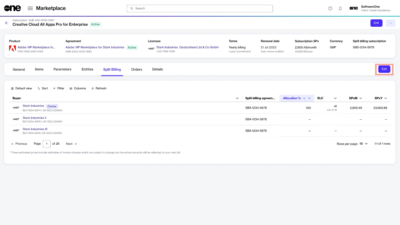Click the SoftwareOne logo in header
This screenshot has height=225, width=400.
tap(12, 8)
